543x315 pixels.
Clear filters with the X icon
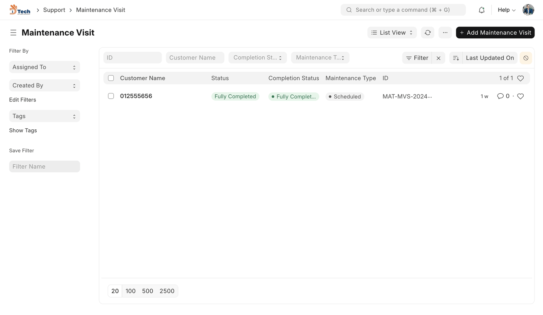438,58
